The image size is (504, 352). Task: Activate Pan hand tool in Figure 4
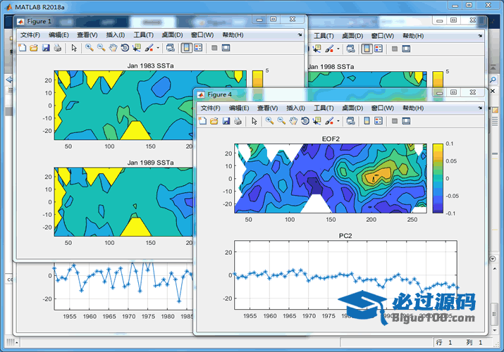[x=293, y=121]
